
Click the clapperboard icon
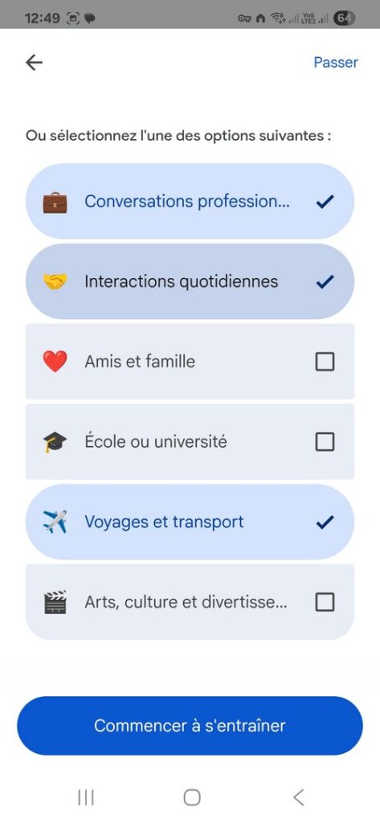55,602
